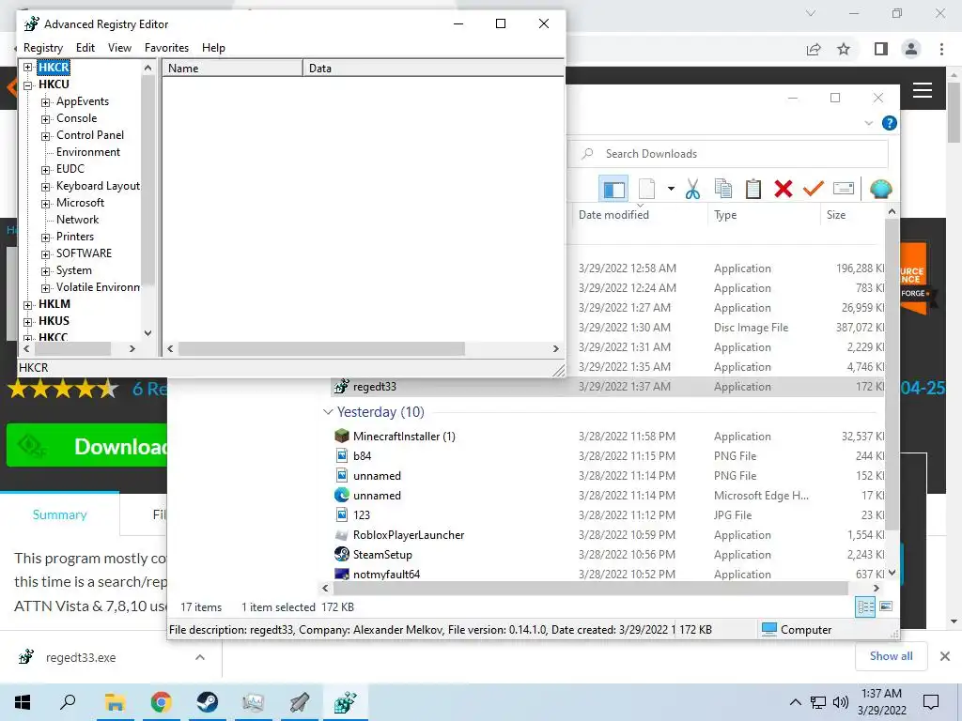This screenshot has width=962, height=721.
Task: Click Show all downloads
Action: (x=891, y=656)
